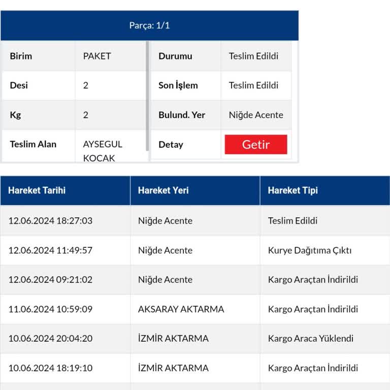Click the Parça: 1/1 header bar
The width and height of the screenshot is (390, 390).
click(149, 25)
